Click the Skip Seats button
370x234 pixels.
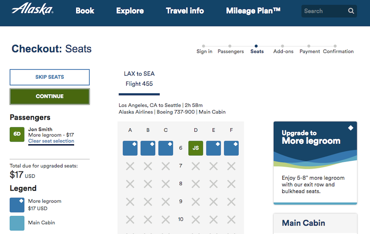coord(49,77)
